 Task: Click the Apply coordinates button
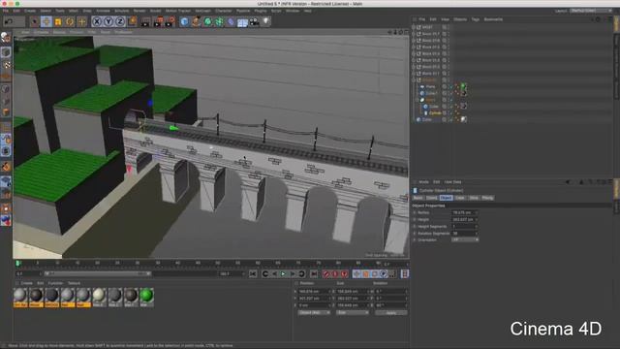(390, 312)
